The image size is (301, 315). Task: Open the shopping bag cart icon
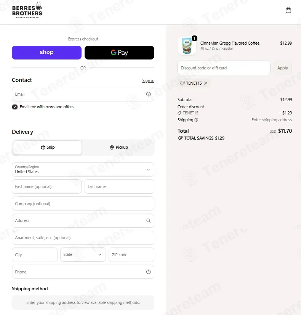[288, 10]
